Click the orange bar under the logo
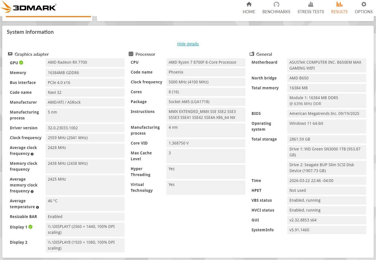Viewport: 376px width, 260px height. tap(48, 16)
